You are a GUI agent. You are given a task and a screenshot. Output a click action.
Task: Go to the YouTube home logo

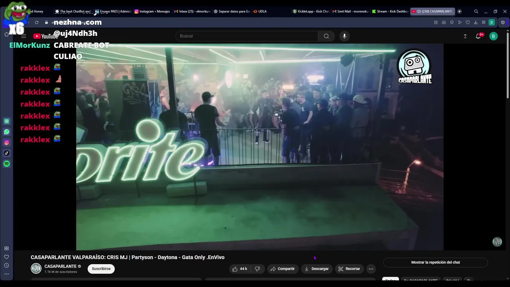(x=45, y=36)
